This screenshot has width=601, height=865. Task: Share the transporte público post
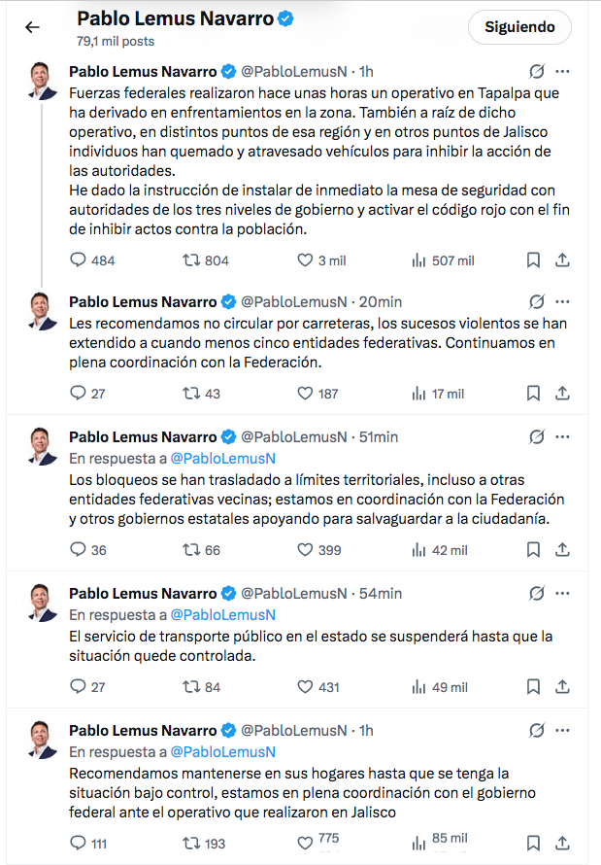[x=561, y=687]
